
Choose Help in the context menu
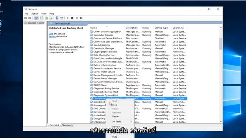[x=120, y=136]
